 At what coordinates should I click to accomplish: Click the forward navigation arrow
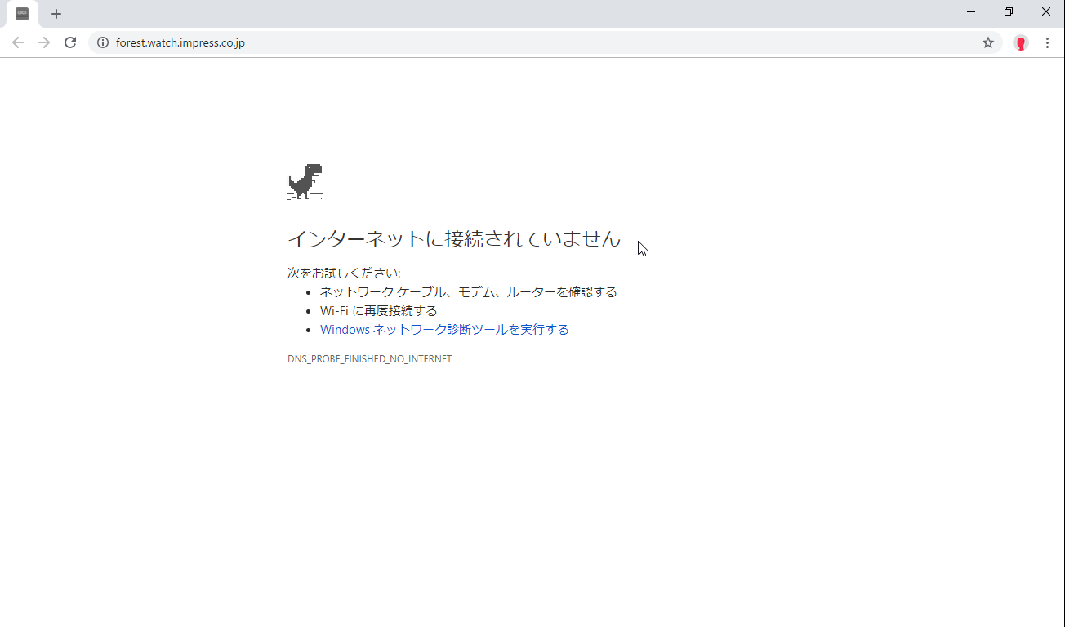pyautogui.click(x=43, y=42)
